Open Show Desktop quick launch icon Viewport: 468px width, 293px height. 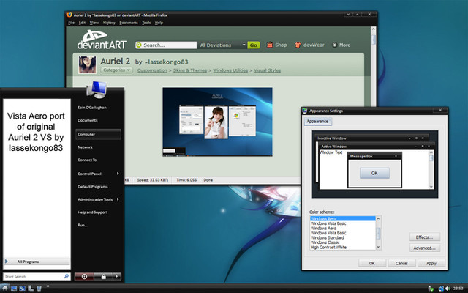coord(14,288)
